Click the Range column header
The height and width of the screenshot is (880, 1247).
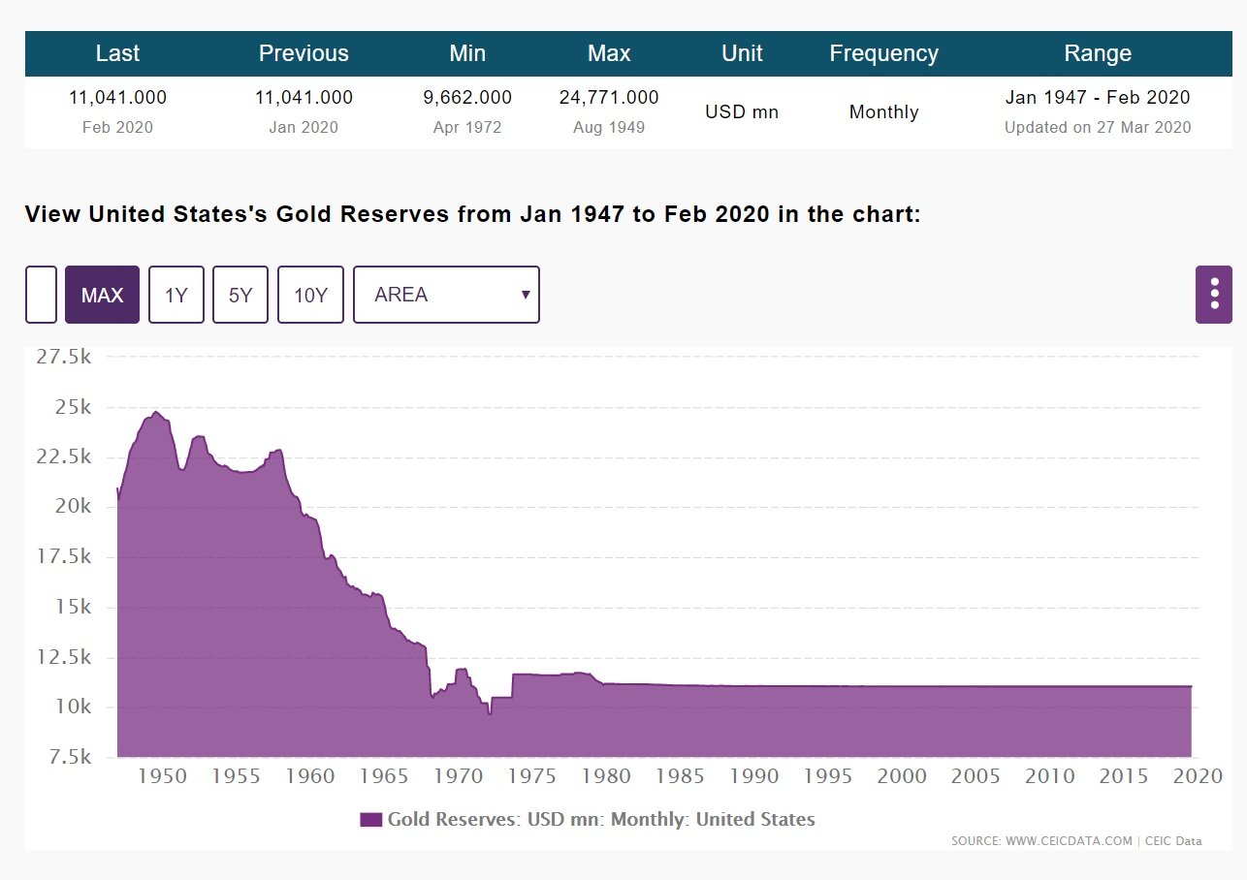pos(1098,53)
